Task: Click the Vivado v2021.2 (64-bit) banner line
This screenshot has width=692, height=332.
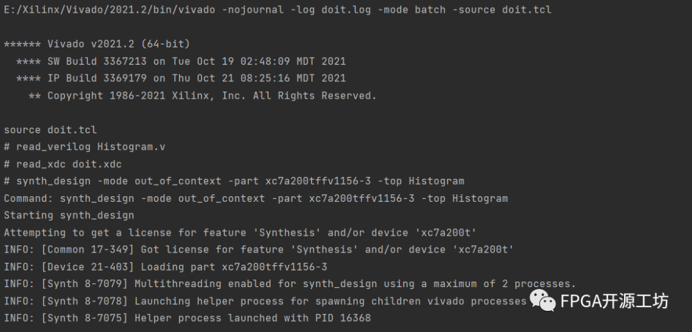Action: (97, 44)
